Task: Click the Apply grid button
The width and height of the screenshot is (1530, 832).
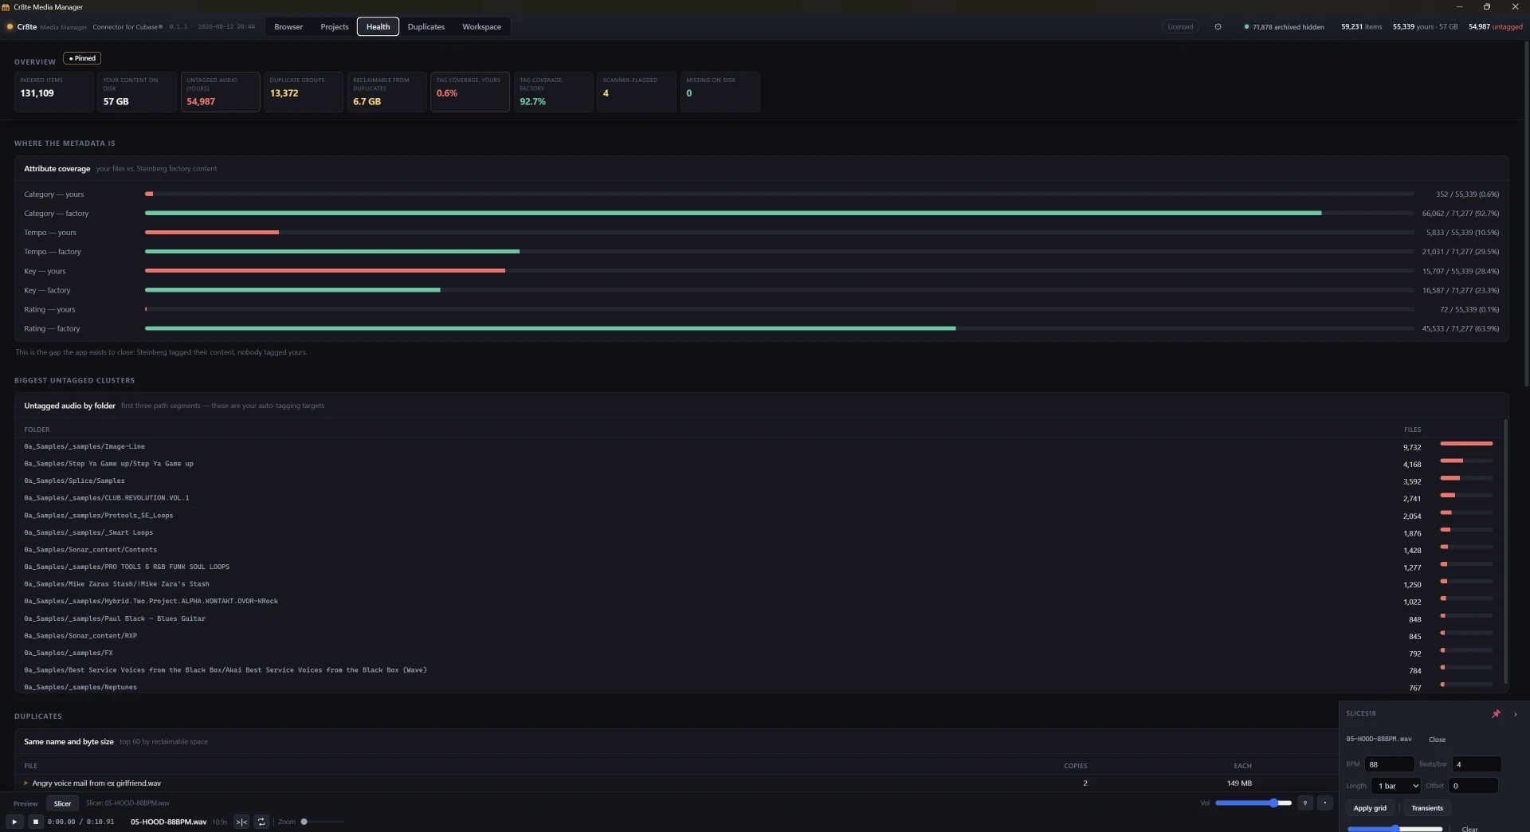Action: click(x=1370, y=808)
